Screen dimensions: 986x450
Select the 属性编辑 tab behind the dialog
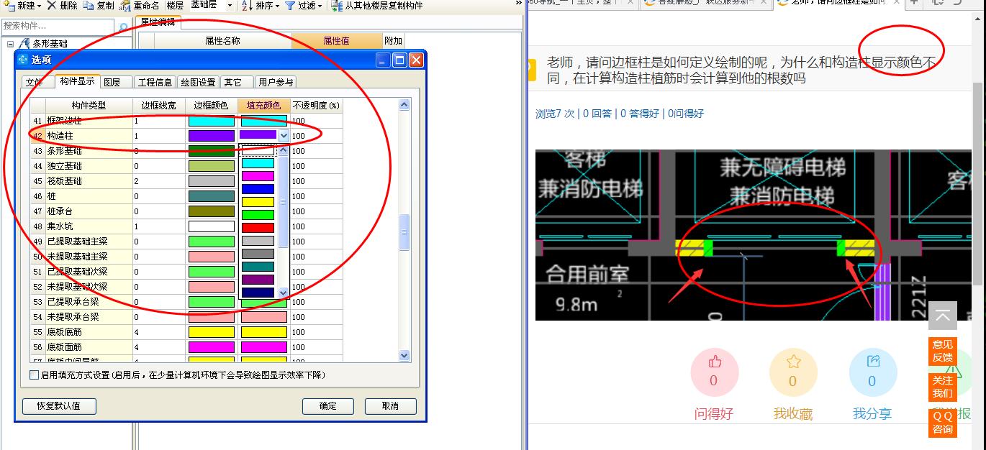158,22
